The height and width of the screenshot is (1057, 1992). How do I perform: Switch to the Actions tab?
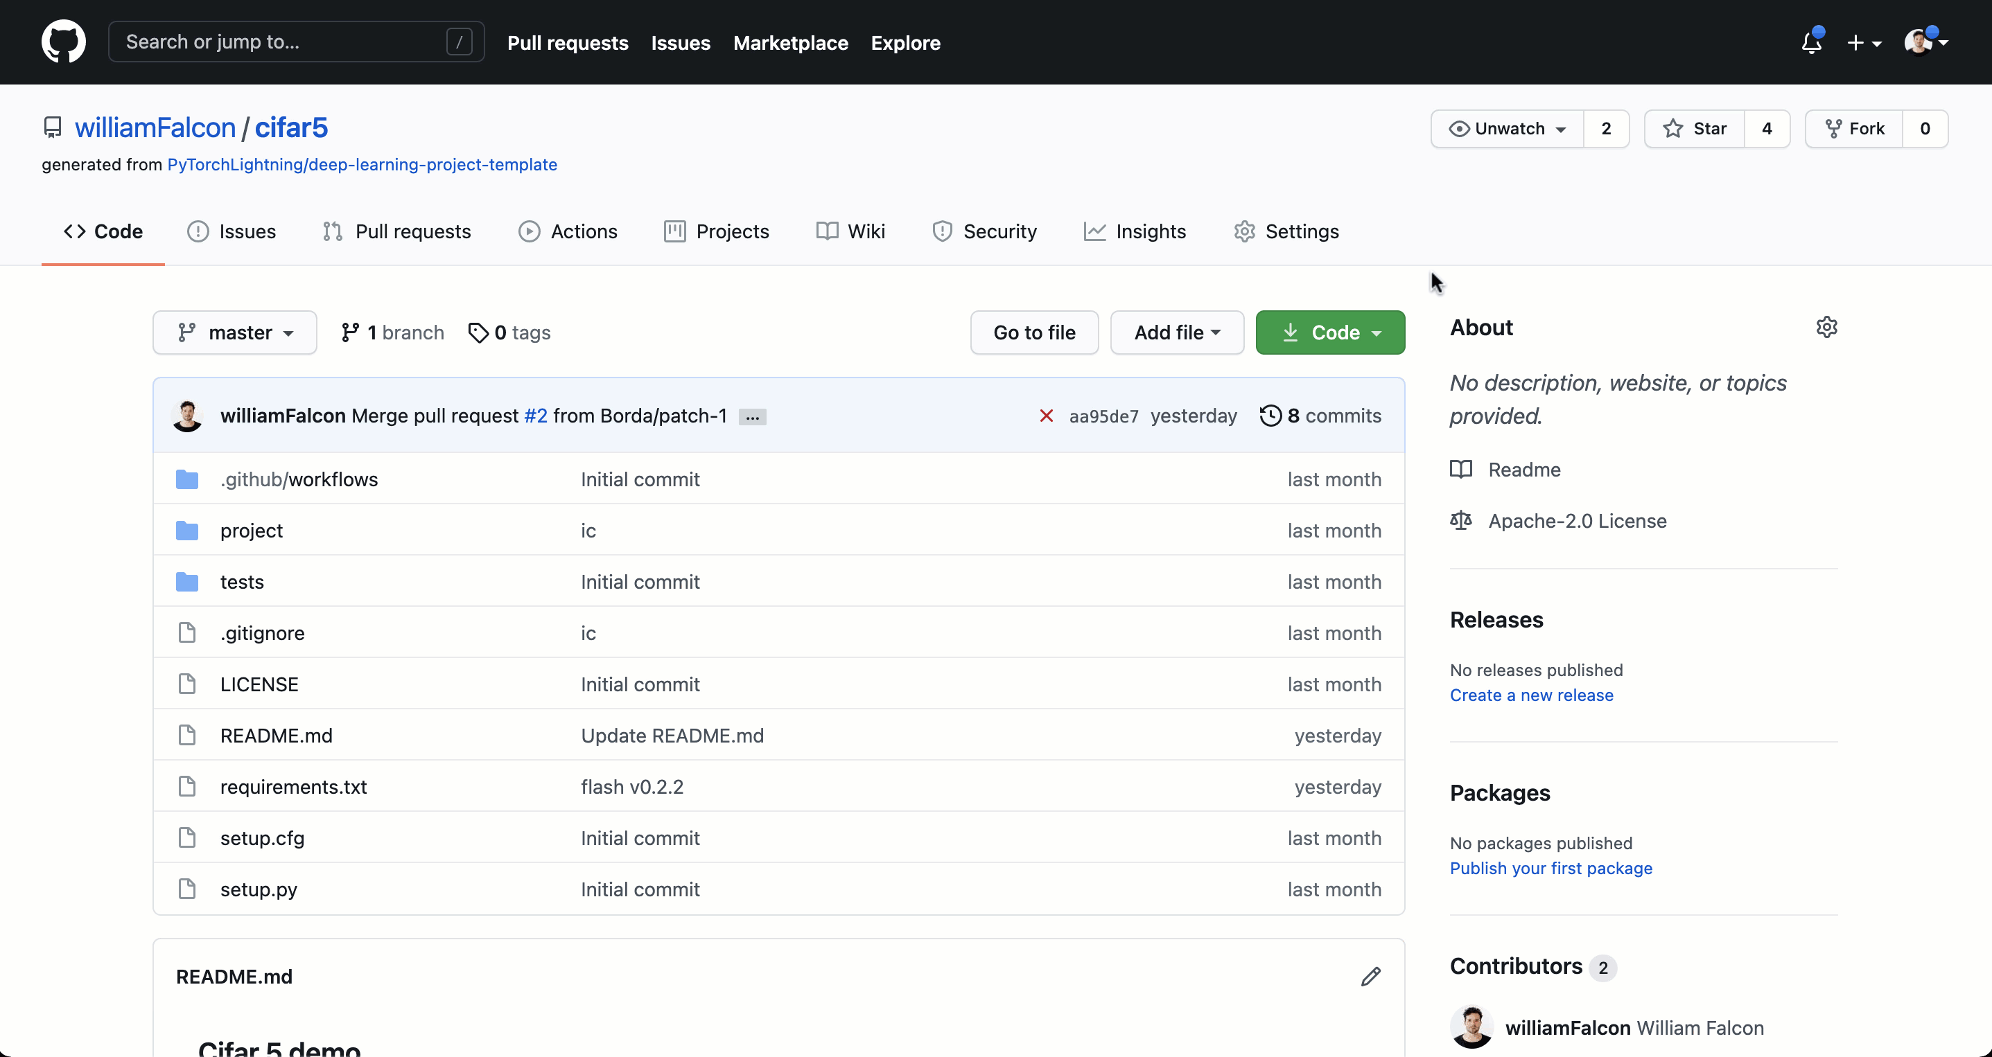click(x=568, y=231)
